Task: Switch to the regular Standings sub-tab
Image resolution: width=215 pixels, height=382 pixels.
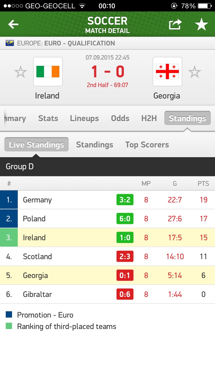Action: click(x=95, y=145)
